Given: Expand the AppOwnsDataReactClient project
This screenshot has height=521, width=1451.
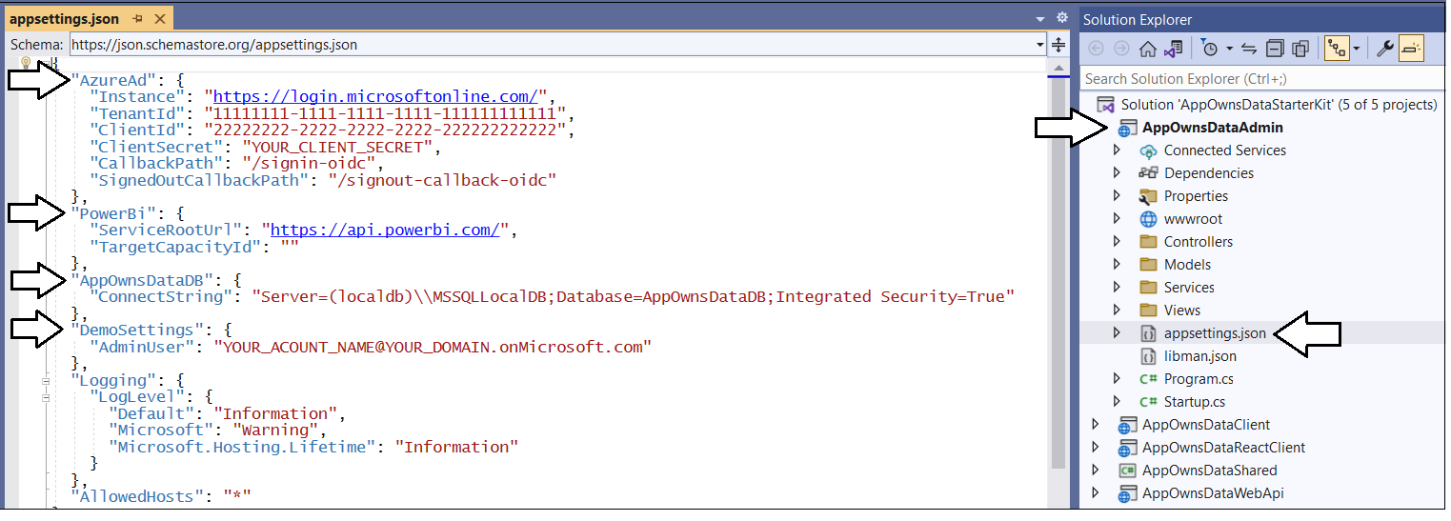Looking at the screenshot, I should point(1096,448).
